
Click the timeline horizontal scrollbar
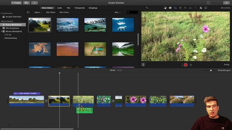[x=37, y=129]
